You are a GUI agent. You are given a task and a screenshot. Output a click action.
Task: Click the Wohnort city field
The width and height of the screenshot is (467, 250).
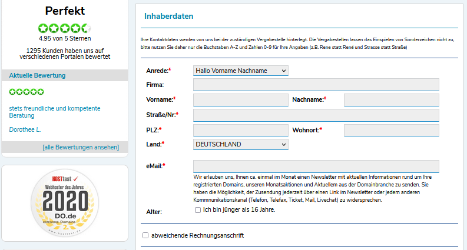pyautogui.click(x=392, y=131)
